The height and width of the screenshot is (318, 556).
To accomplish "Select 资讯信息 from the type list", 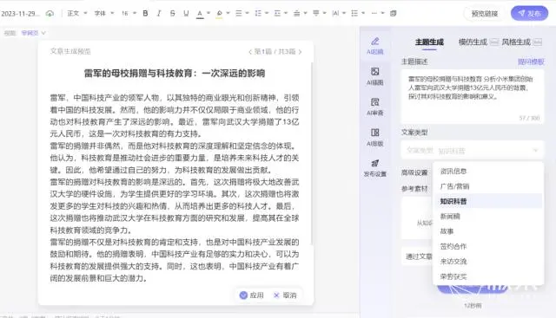I will [x=488, y=172].
